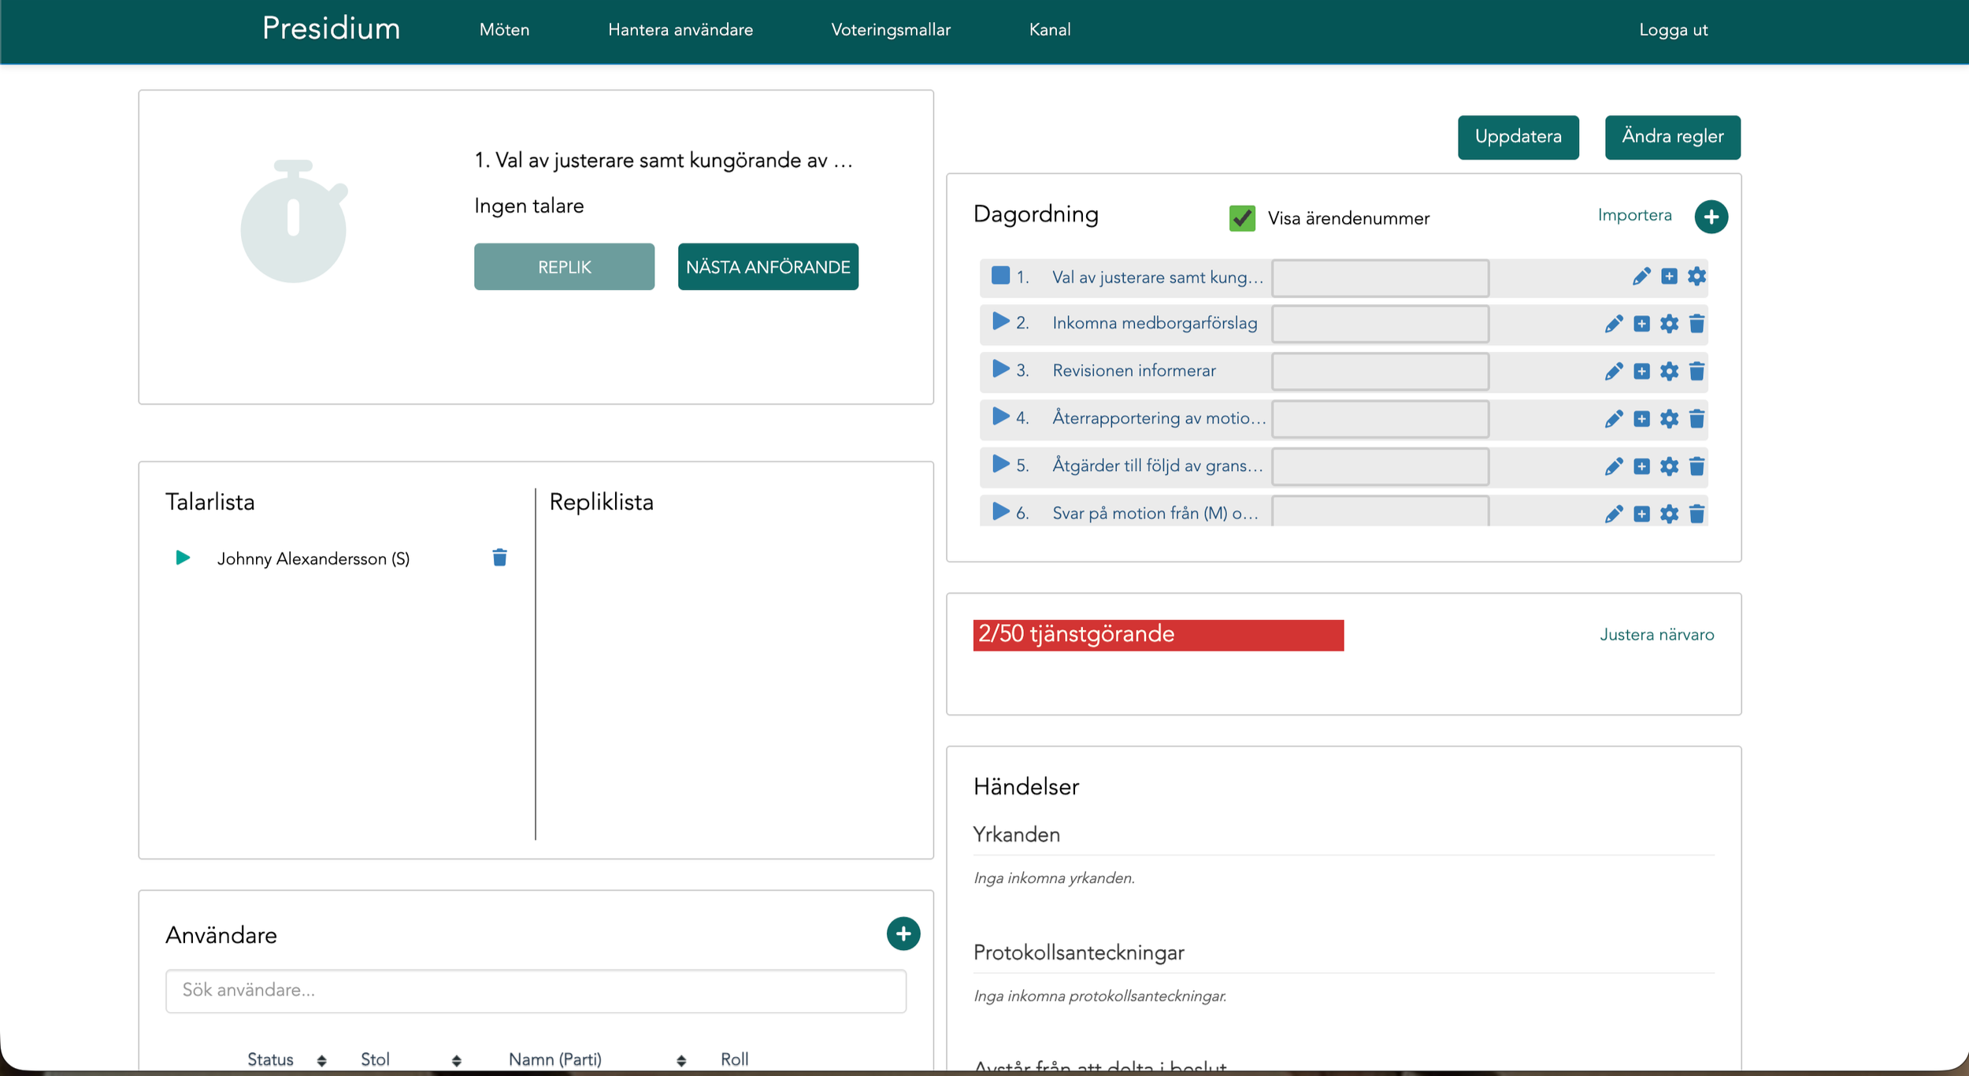Stop active agenda item 1 square button
The height and width of the screenshot is (1076, 1969).
pyautogui.click(x=1000, y=275)
